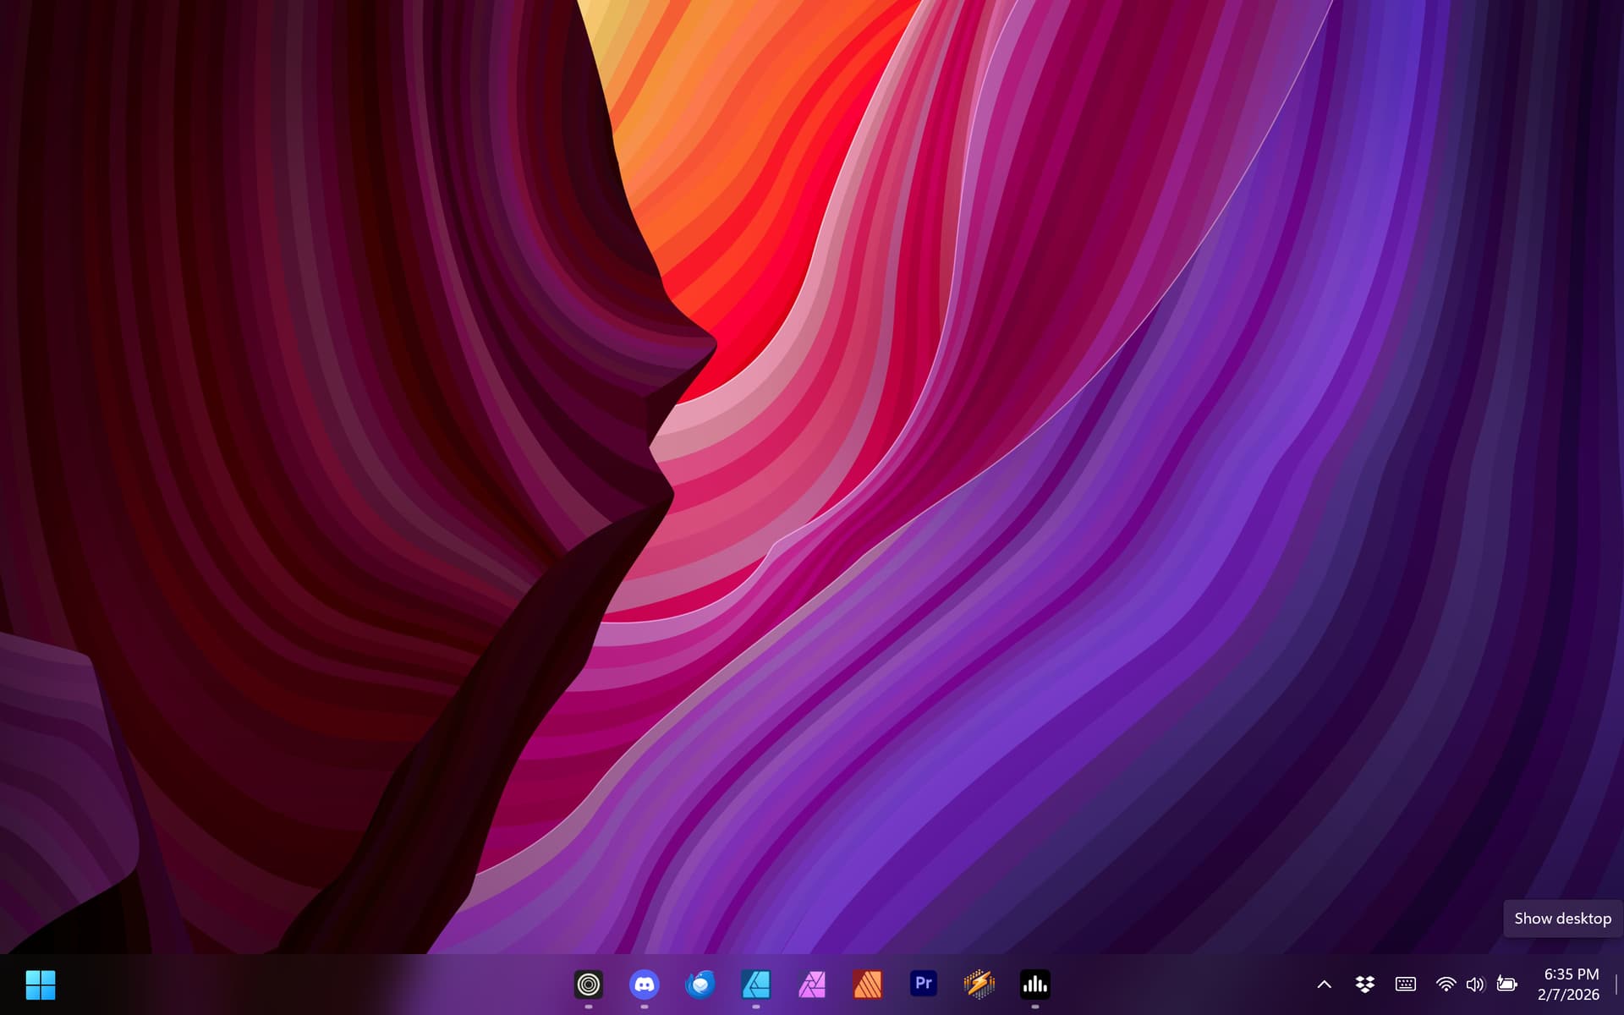
Task: Launch Thunderbird mail from the taskbar
Action: pyautogui.click(x=700, y=985)
